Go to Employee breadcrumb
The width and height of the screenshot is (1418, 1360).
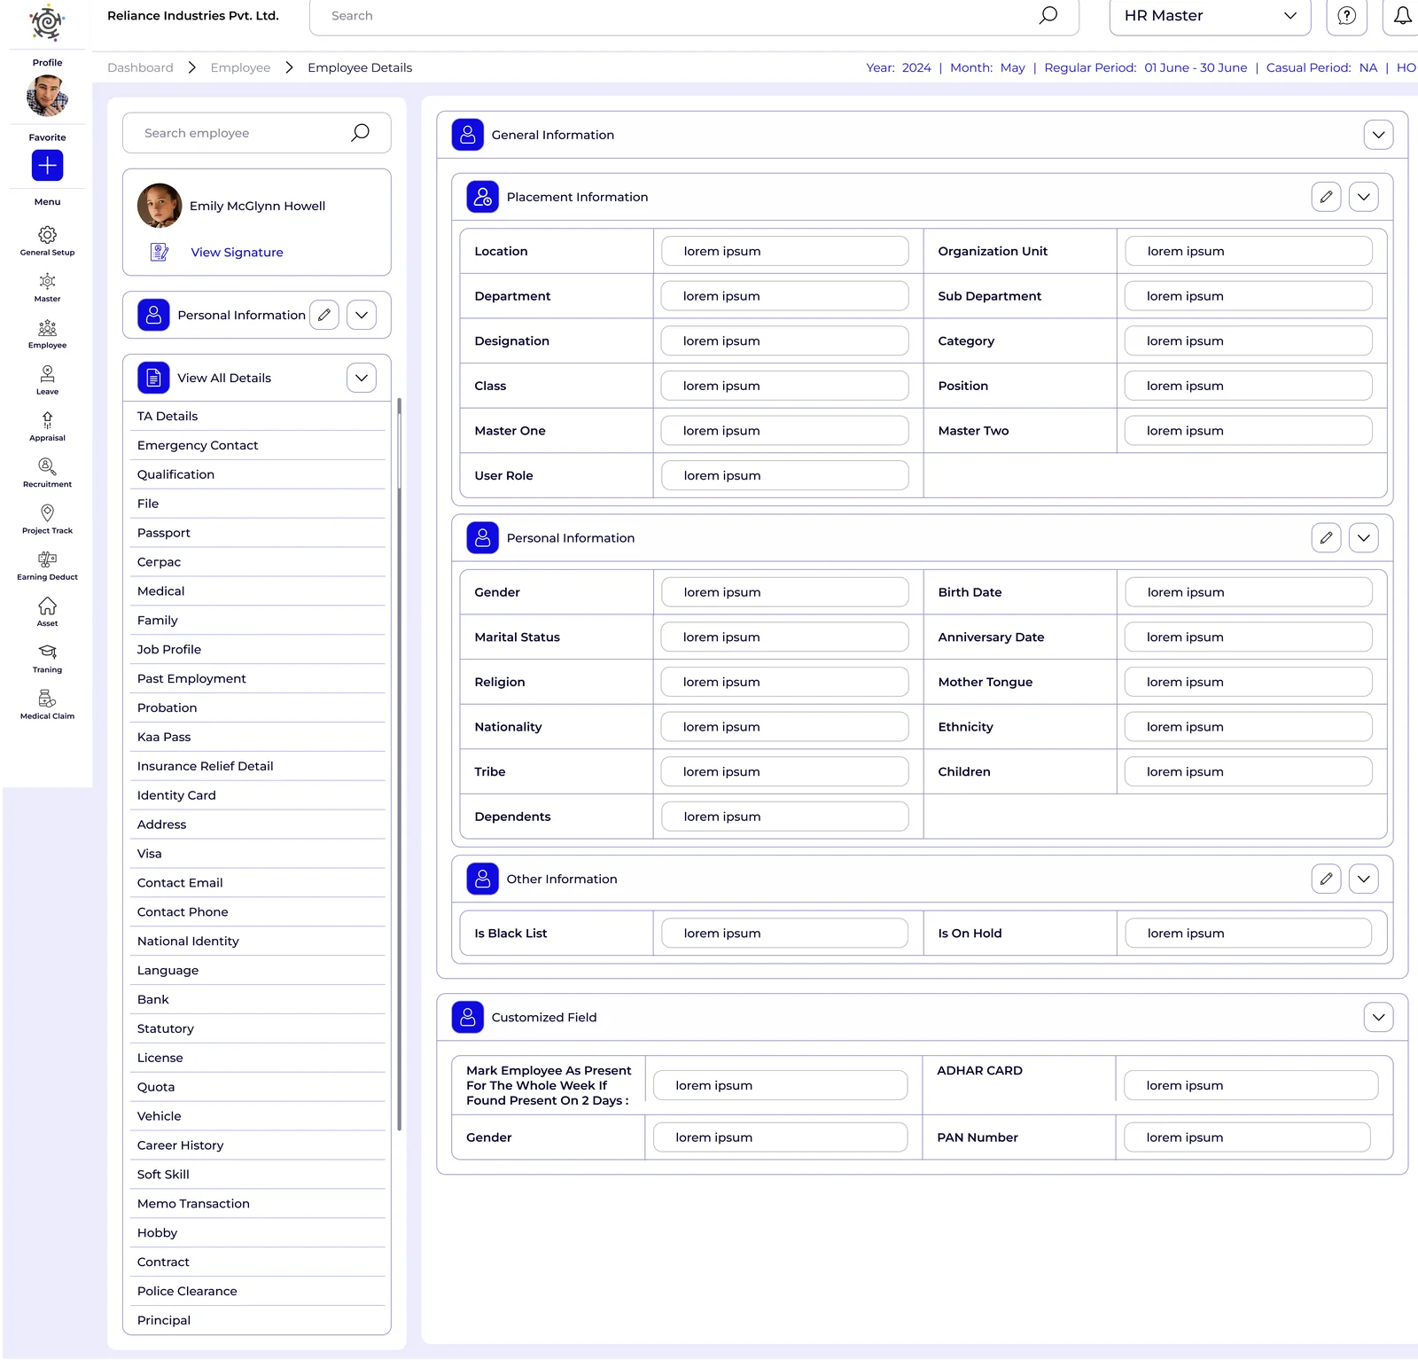tap(240, 67)
